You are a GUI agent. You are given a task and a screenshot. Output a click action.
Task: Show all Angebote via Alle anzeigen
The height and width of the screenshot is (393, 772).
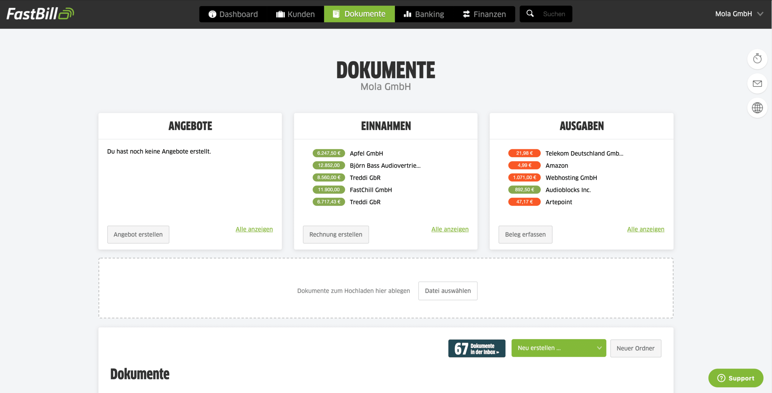pos(254,229)
